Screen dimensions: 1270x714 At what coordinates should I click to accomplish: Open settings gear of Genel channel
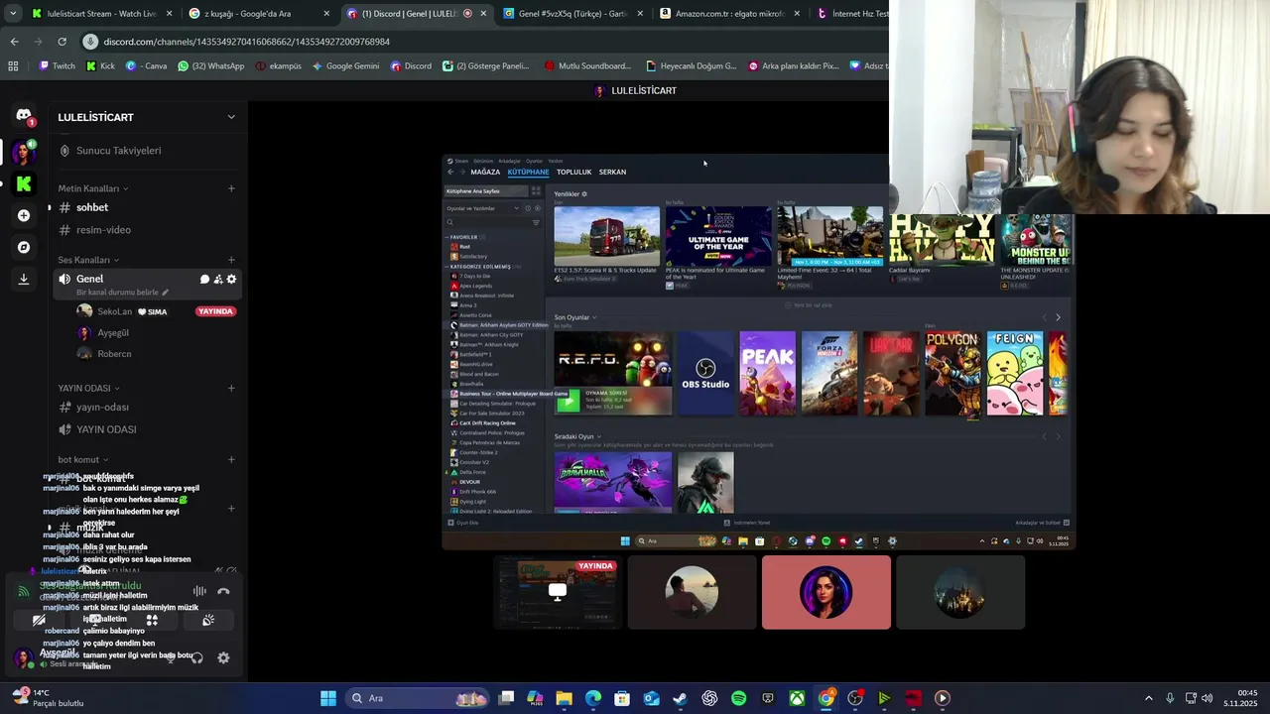pyautogui.click(x=231, y=280)
